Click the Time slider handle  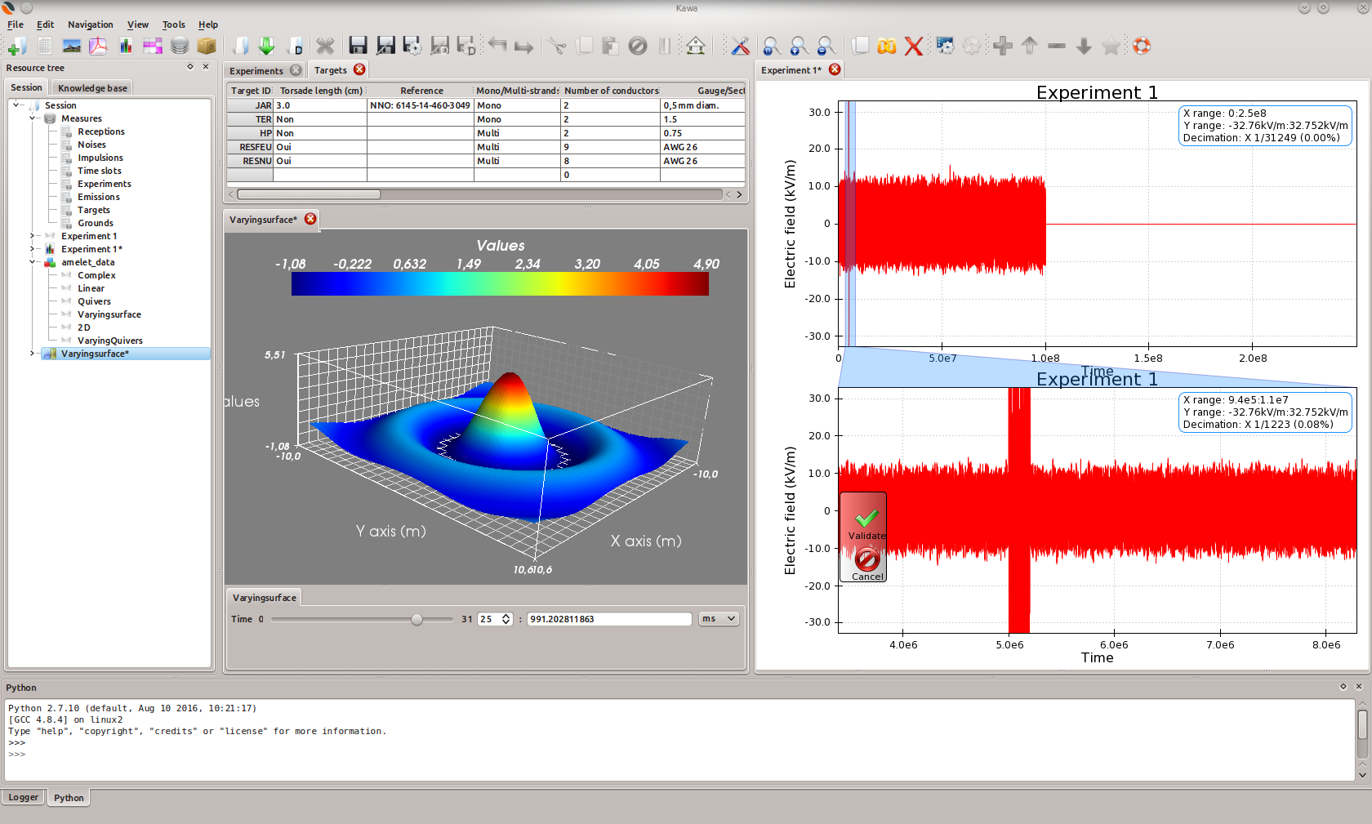tap(417, 619)
